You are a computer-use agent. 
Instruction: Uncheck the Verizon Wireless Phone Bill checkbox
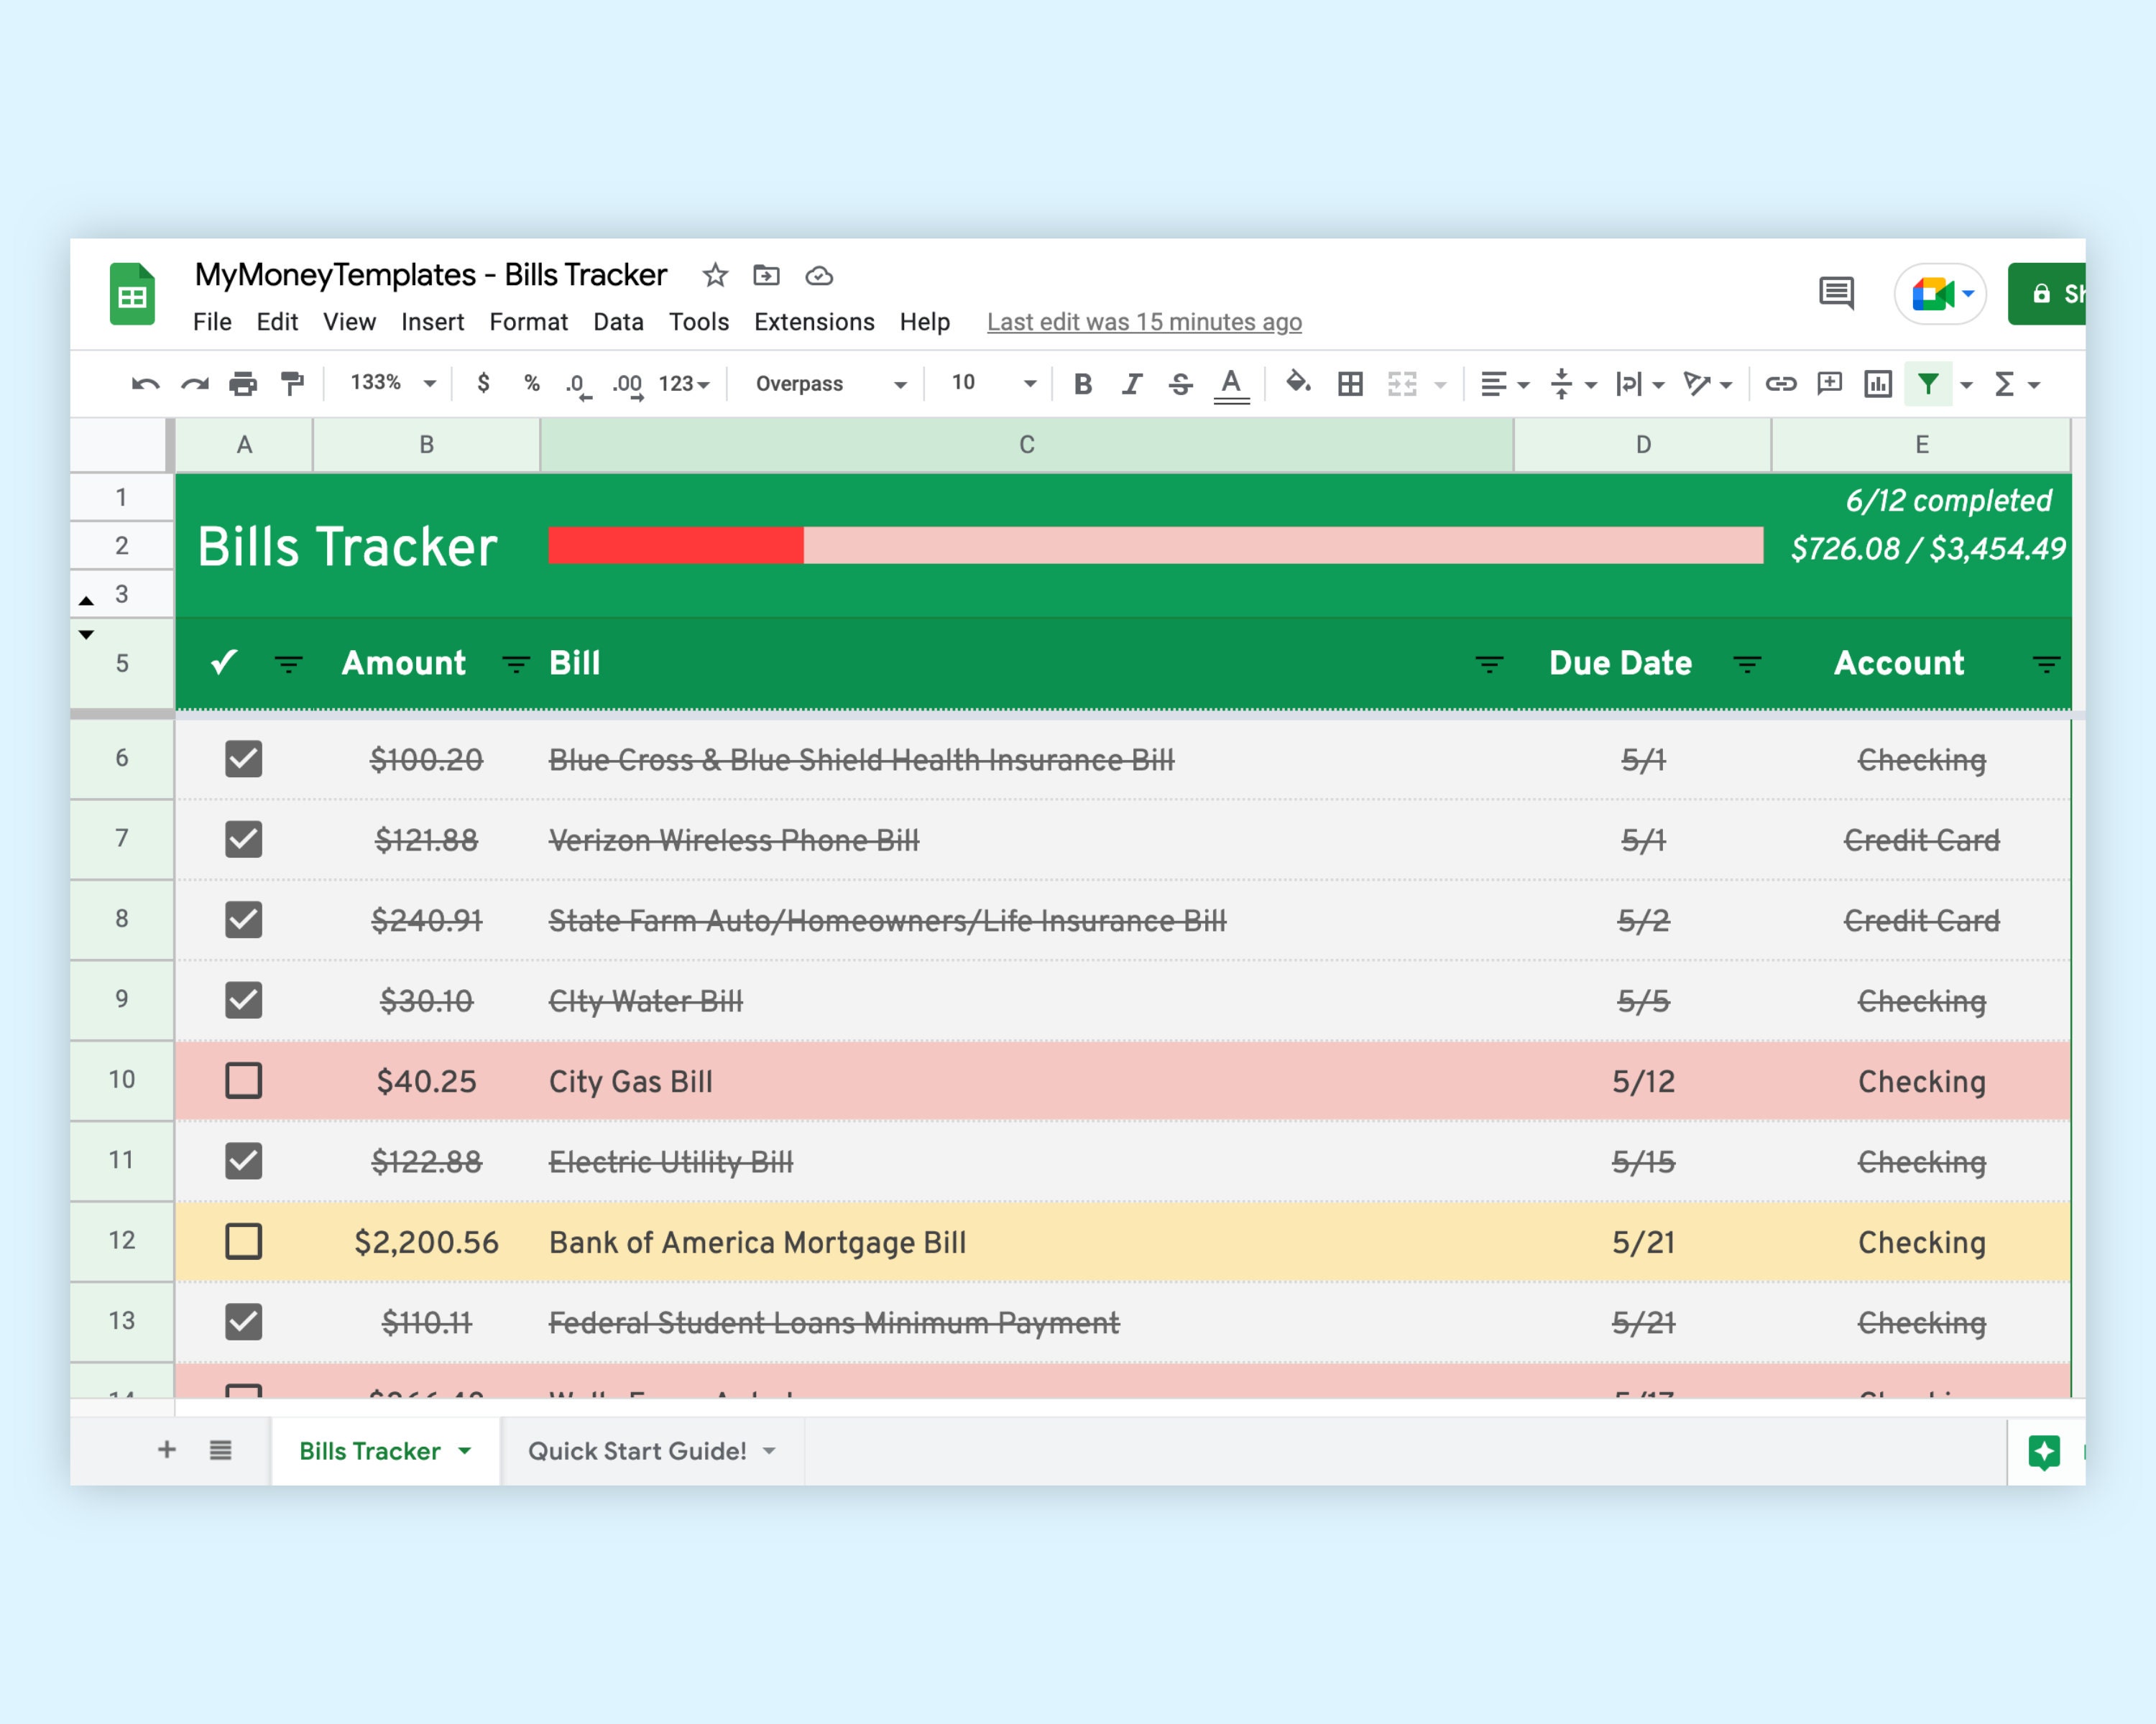coord(243,840)
